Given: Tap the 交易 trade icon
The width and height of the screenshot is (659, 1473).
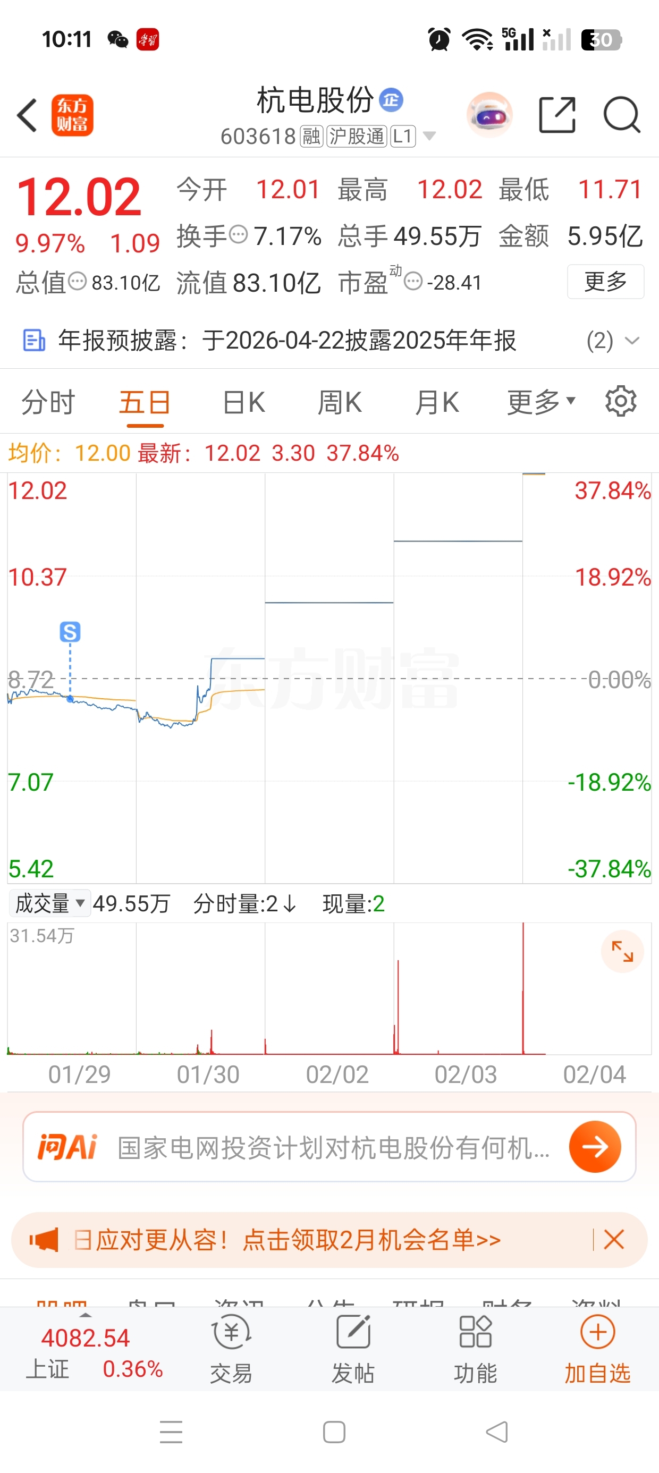Looking at the screenshot, I should pos(231,1348).
